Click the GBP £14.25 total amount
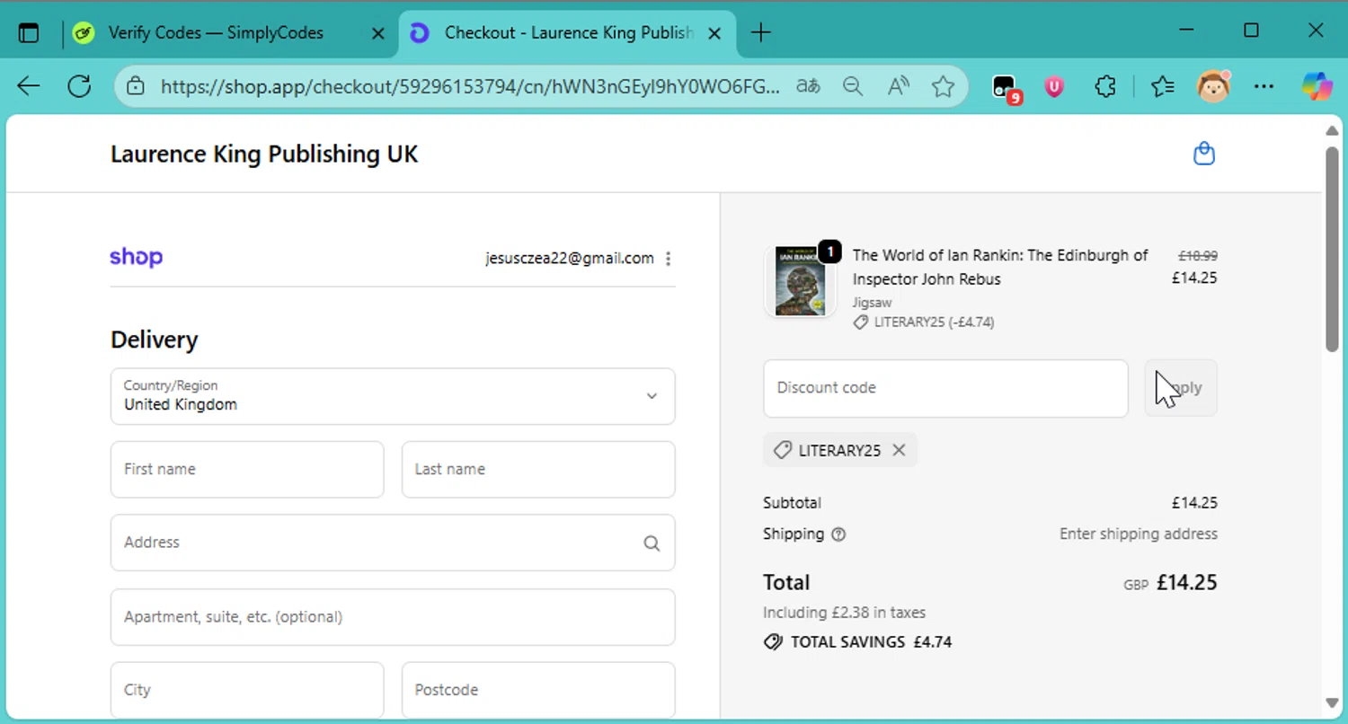The width and height of the screenshot is (1348, 724). [1170, 582]
